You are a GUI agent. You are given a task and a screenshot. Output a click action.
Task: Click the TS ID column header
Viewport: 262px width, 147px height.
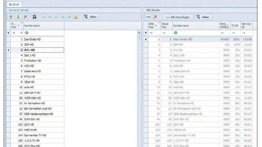pyautogui.click(x=235, y=25)
